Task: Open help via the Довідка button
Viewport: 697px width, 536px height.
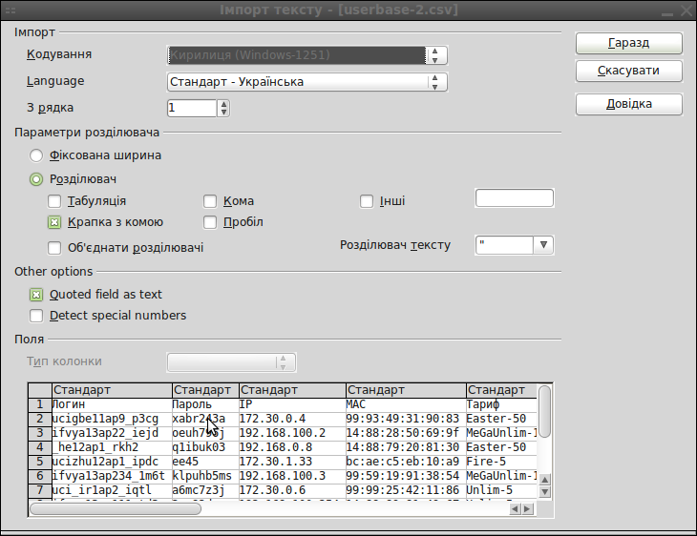Action: coord(628,104)
